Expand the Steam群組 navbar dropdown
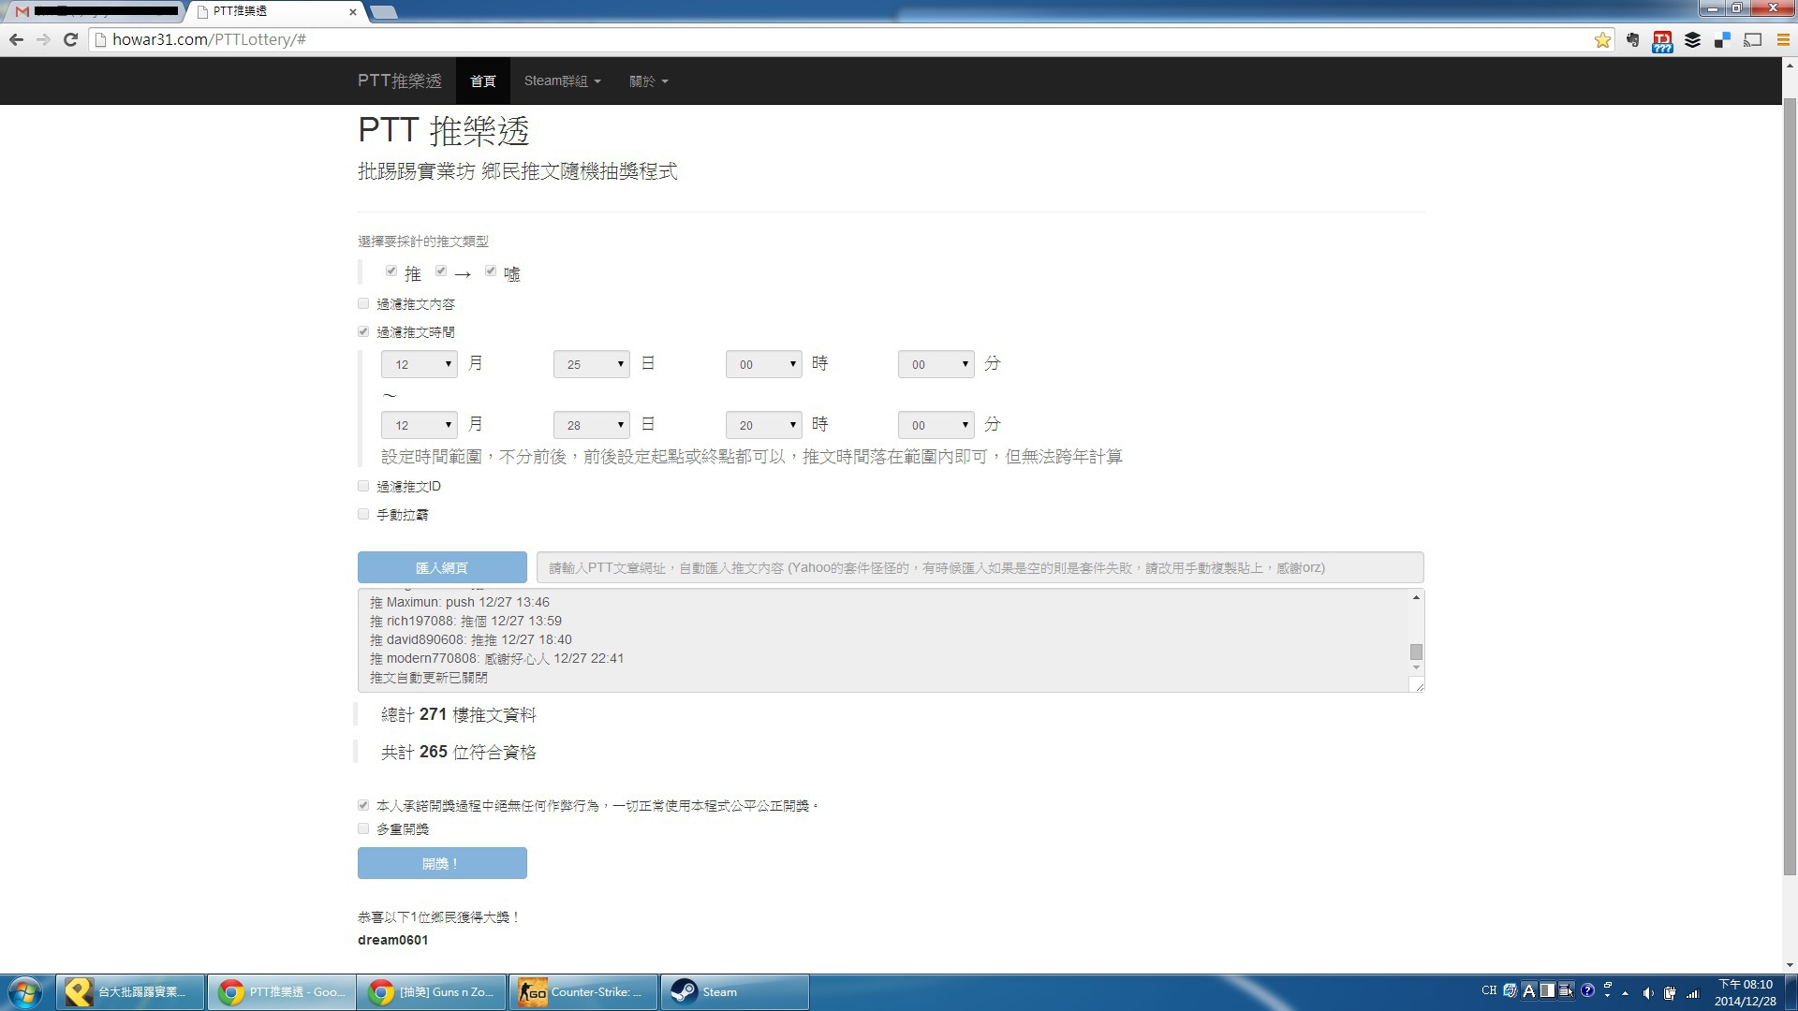Screen dimensions: 1798x1011 coord(562,81)
